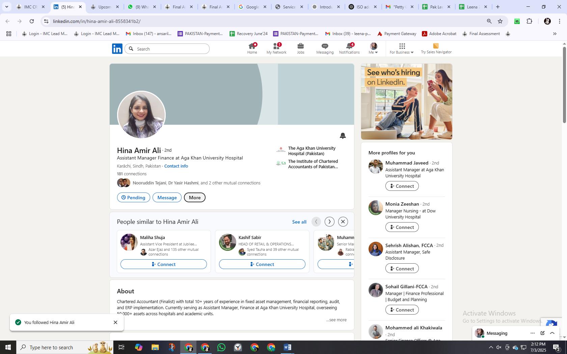Show hidden system tray icons

coord(491,347)
